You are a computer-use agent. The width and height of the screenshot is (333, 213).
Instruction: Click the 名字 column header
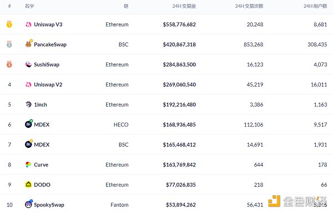click(x=29, y=6)
